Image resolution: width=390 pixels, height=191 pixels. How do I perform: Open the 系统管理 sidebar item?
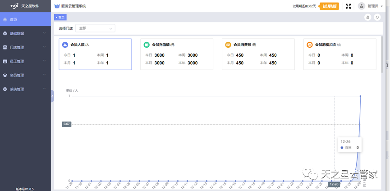(x=25, y=89)
